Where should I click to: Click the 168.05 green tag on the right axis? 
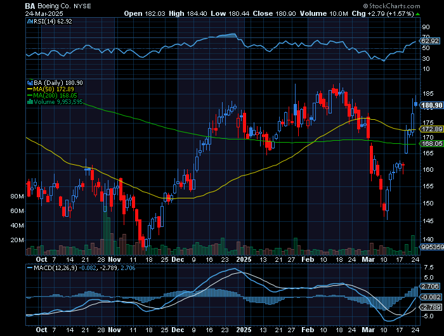tap(432, 144)
